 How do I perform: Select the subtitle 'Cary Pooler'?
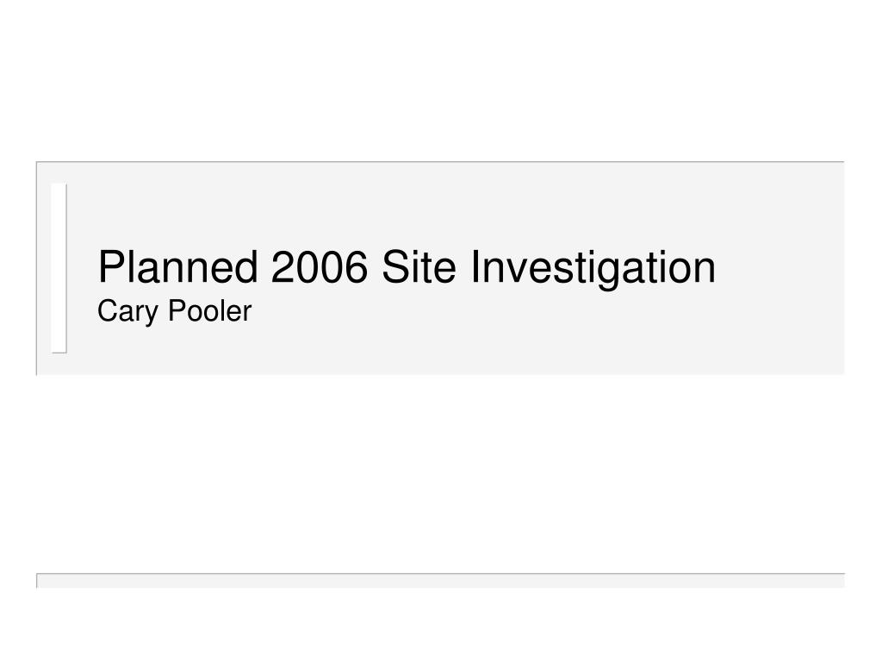click(x=174, y=311)
